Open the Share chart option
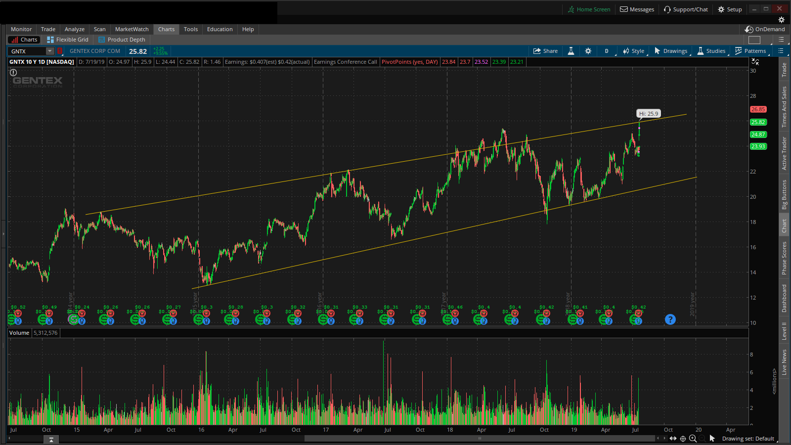Screen dimensions: 791x445 (x=545, y=51)
